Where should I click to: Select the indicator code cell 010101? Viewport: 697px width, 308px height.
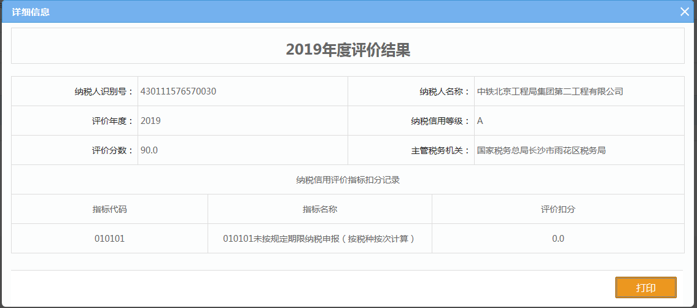pos(109,238)
